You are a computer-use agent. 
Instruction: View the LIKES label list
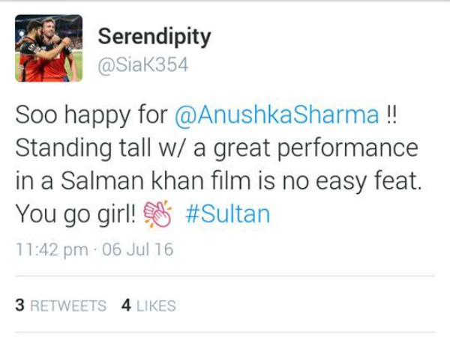[156, 306]
